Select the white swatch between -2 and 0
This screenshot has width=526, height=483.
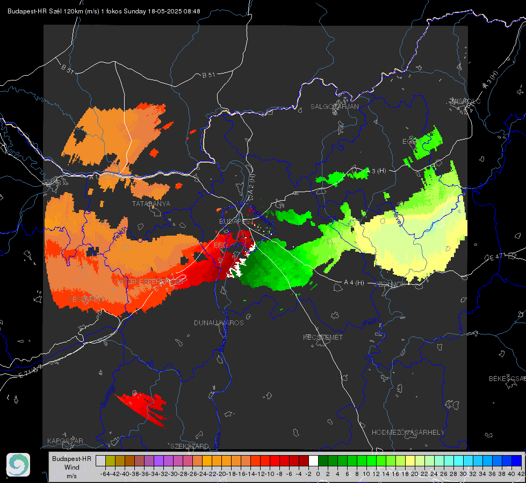tap(313, 461)
